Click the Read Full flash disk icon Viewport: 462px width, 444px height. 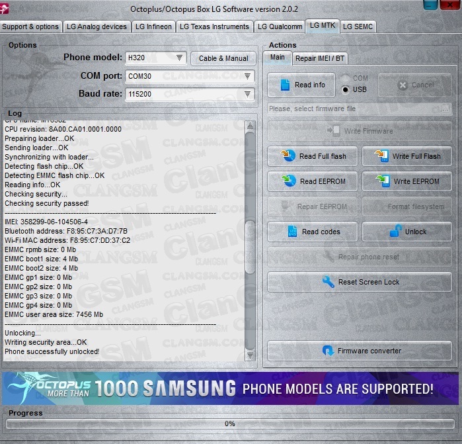pos(288,155)
